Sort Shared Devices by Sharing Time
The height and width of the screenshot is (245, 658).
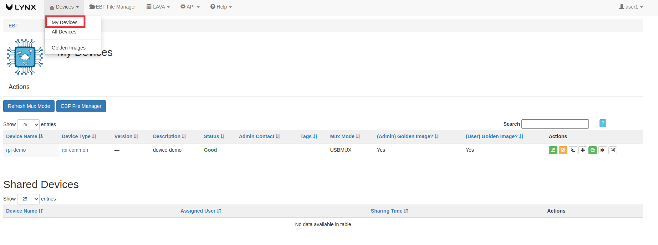[x=389, y=211]
